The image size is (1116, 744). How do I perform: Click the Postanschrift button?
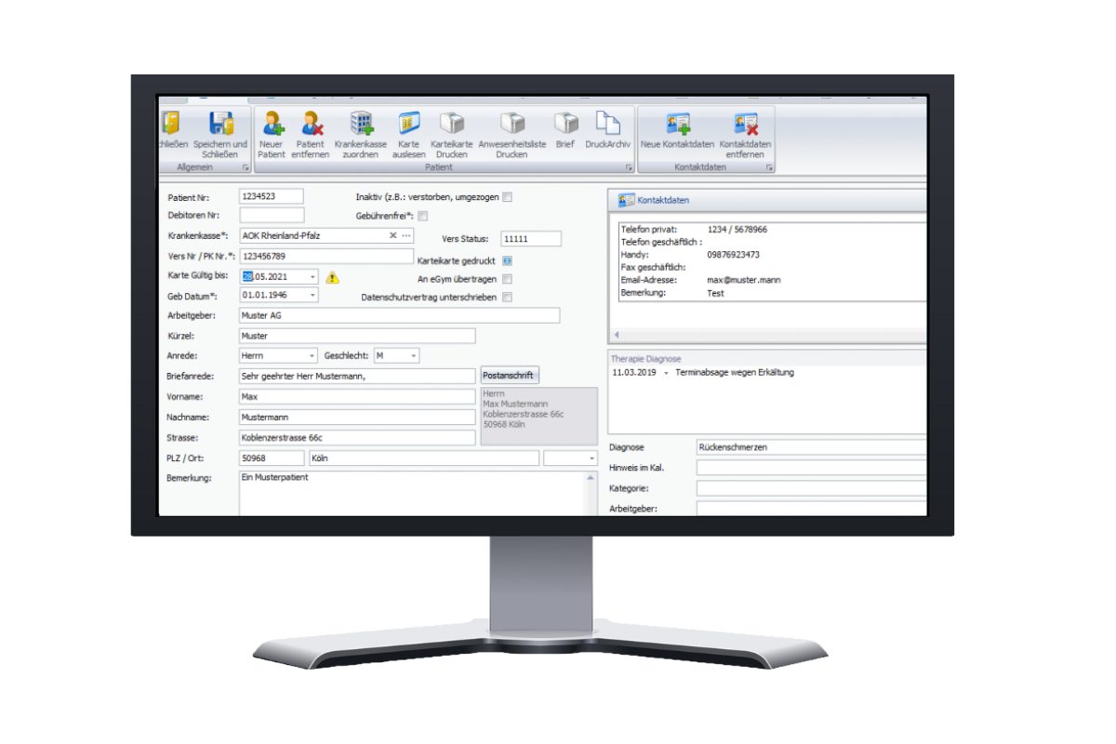point(508,376)
